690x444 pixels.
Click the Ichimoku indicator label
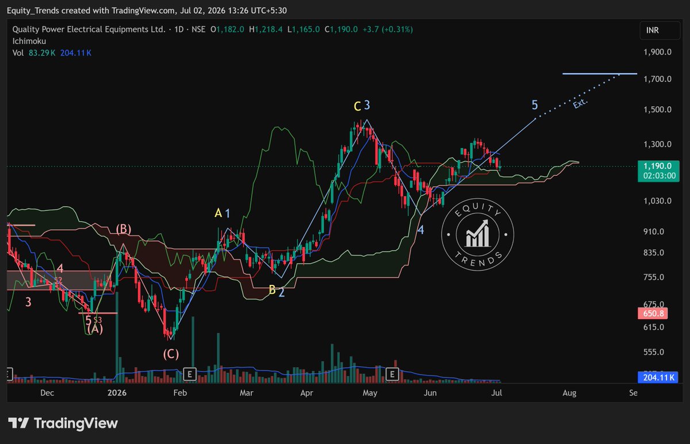tap(29, 41)
